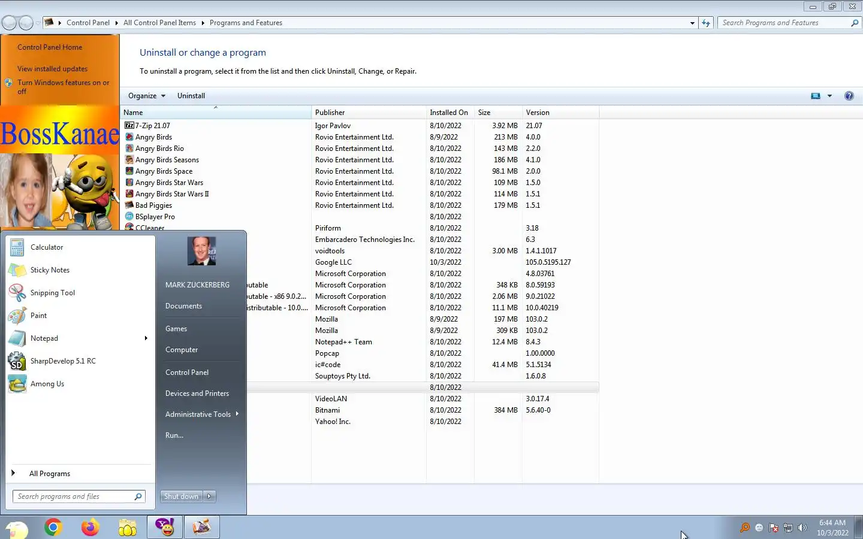The width and height of the screenshot is (863, 539).
Task: Click arrow after All Control Panel Items
Action: 203,23
